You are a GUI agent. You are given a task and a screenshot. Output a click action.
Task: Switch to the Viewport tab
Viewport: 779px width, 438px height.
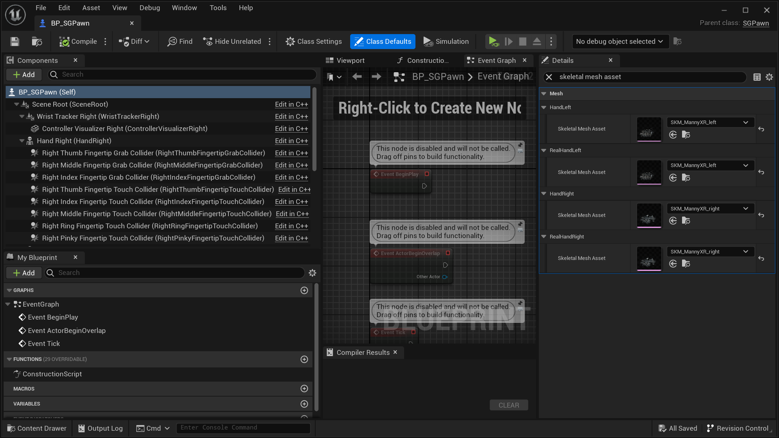point(349,60)
